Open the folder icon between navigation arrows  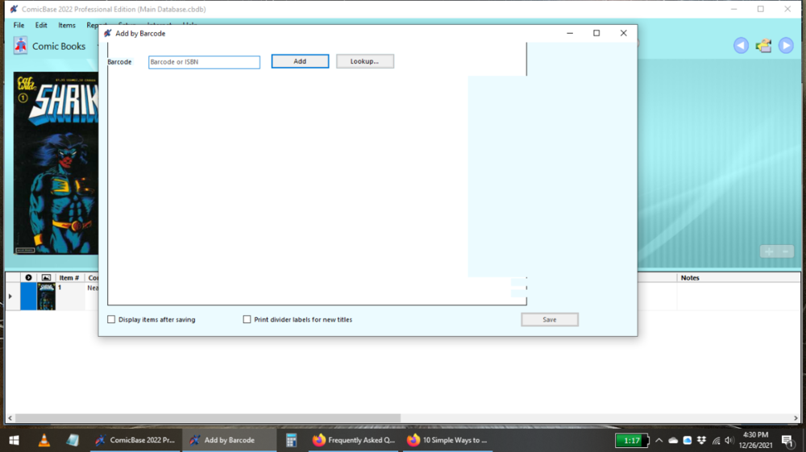coord(763,46)
